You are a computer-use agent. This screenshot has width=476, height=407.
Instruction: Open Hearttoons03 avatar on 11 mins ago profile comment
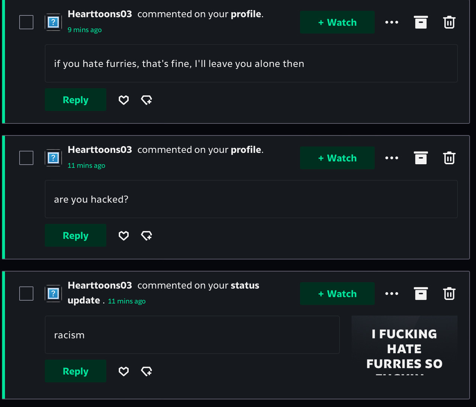tap(53, 158)
